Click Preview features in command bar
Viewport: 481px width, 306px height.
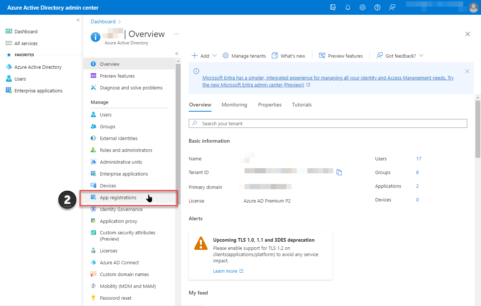click(341, 56)
